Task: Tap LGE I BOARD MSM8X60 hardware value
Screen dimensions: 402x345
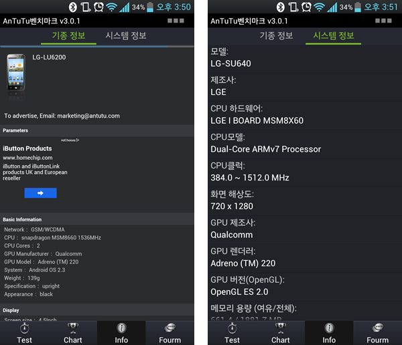Action: (x=257, y=120)
